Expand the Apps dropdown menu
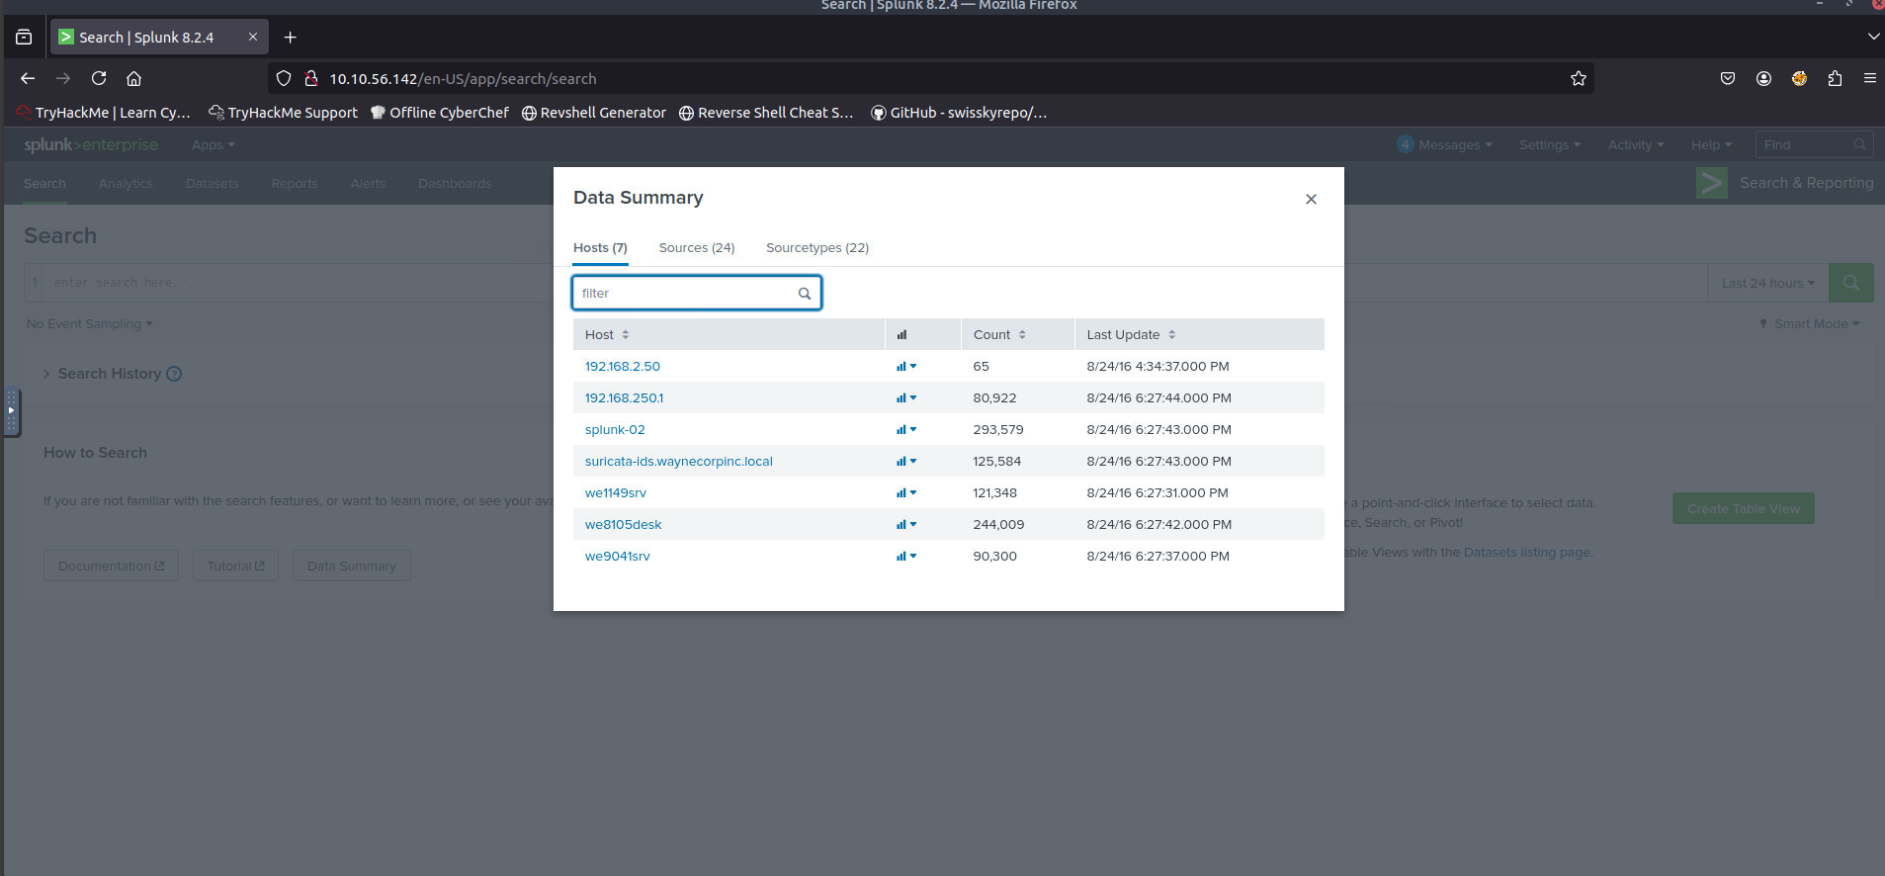 214,145
